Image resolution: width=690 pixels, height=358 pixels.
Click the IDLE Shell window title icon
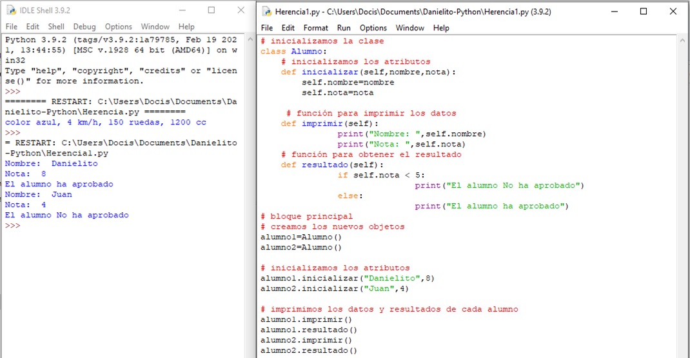coord(10,10)
